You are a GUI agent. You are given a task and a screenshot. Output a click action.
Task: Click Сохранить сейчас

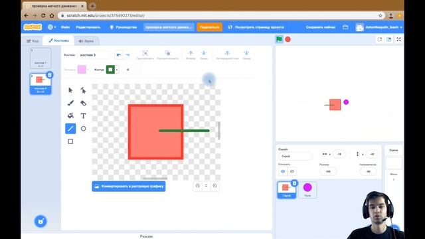click(x=321, y=27)
